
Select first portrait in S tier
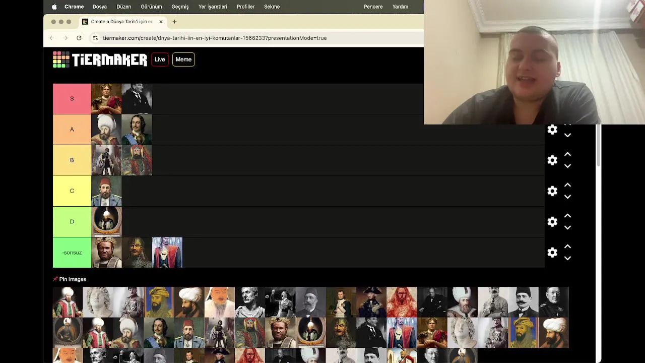point(106,99)
